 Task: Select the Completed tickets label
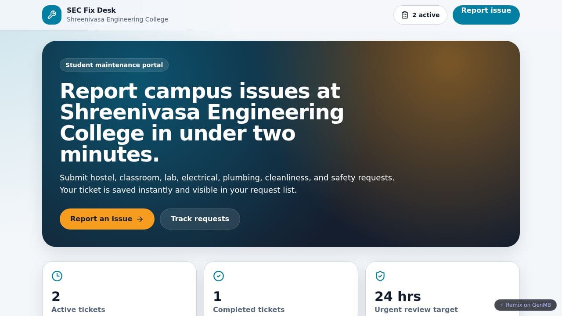249,309
